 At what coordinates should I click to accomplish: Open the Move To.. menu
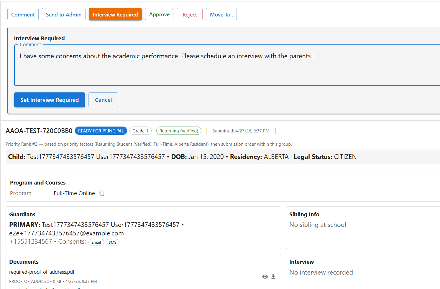(221, 14)
